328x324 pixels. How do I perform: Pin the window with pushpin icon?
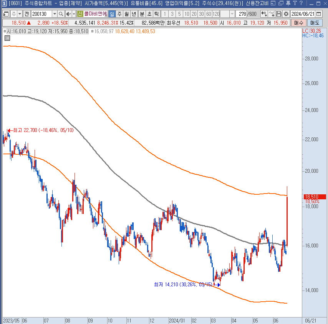[288, 3]
